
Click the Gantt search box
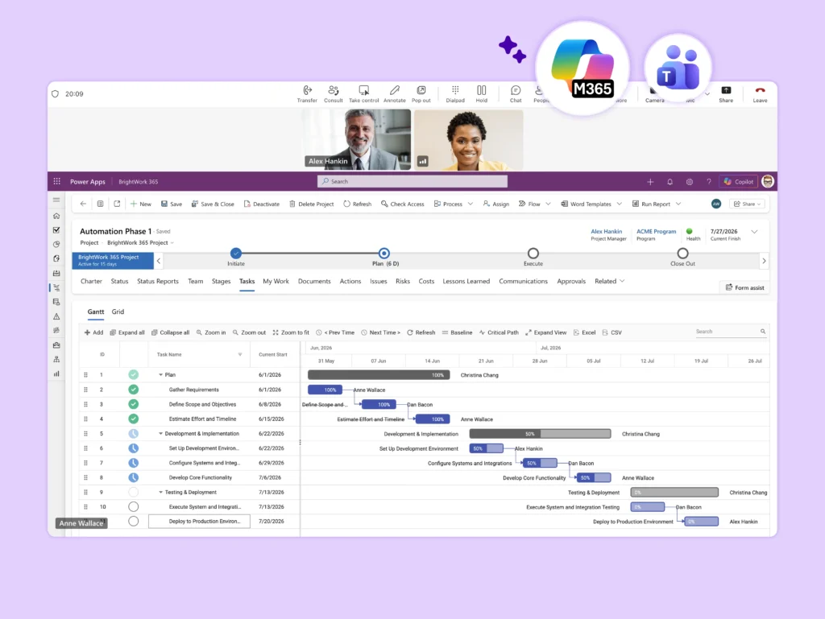730,332
